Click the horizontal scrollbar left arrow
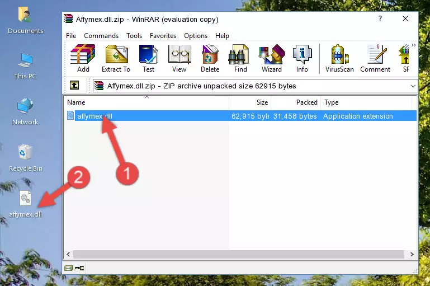Viewport: 430px width, 286px height. (x=68, y=254)
